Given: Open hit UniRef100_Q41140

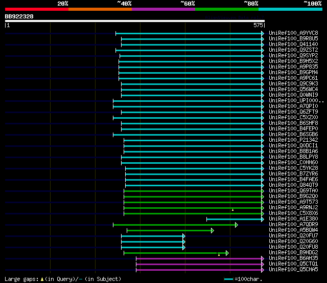Looking at the screenshot, I should coord(293,45).
